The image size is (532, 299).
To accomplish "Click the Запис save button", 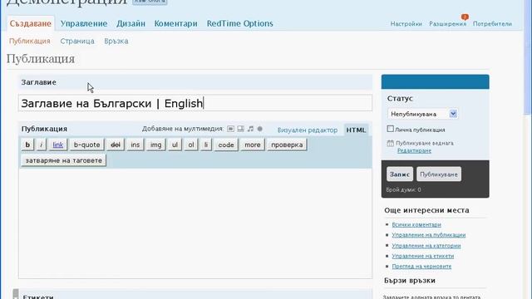I will coord(400,174).
